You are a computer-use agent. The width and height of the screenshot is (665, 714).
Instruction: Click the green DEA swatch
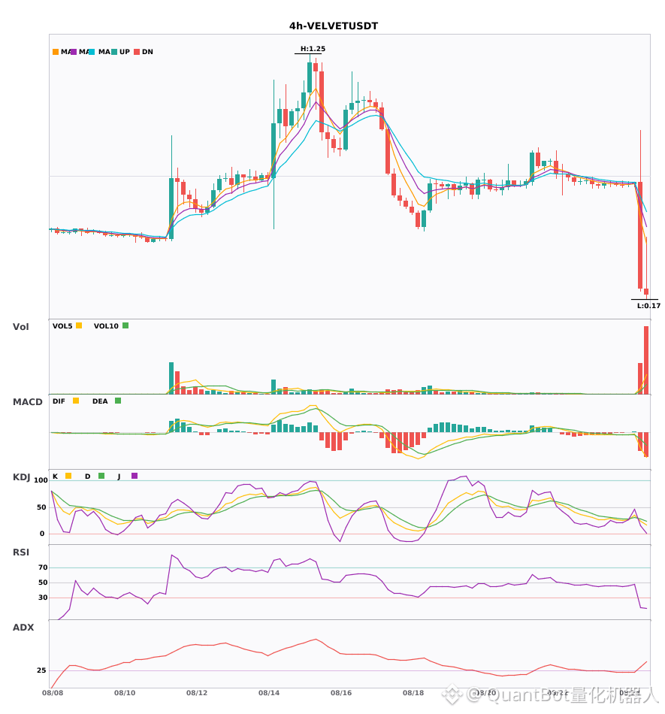118,401
